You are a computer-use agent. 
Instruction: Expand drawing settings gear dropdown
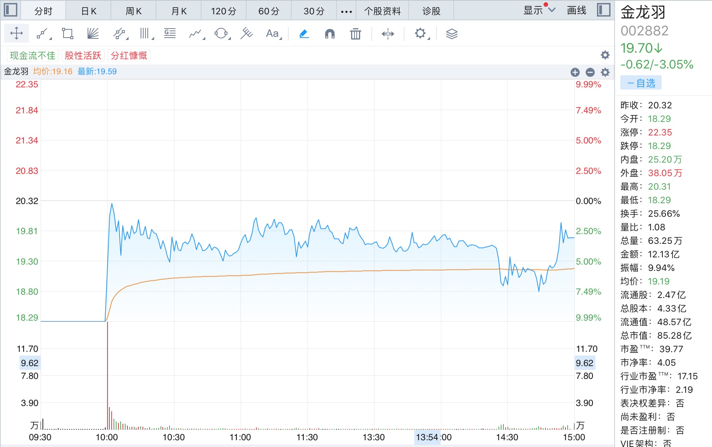[x=421, y=34]
